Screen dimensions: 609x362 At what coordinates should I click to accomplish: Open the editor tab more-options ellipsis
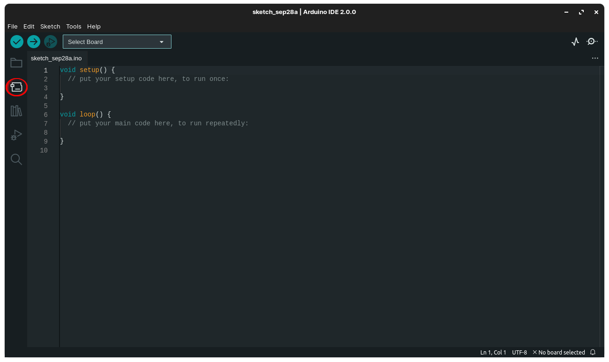coord(595,58)
